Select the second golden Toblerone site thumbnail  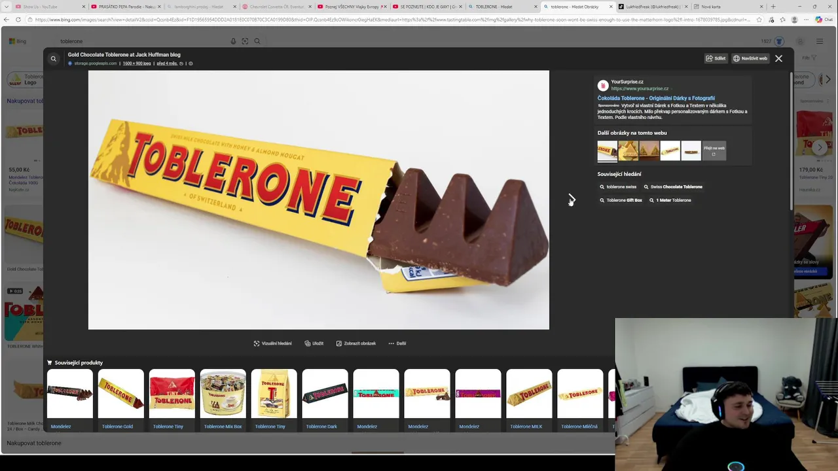click(628, 151)
